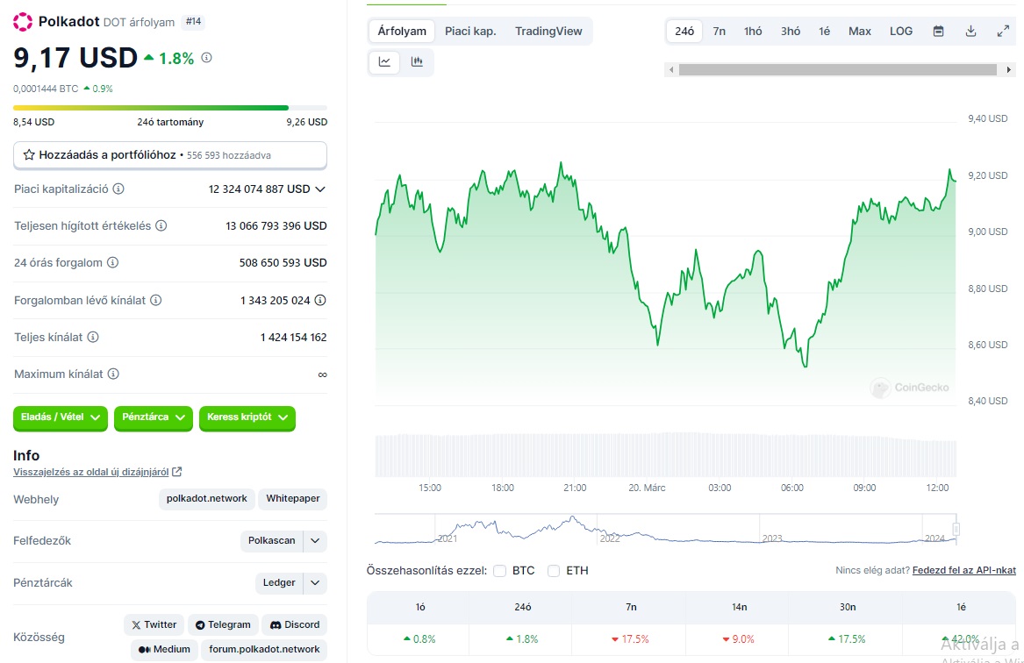The height and width of the screenshot is (663, 1024).
Task: Click the 30n column header in performance table
Action: [x=848, y=608]
